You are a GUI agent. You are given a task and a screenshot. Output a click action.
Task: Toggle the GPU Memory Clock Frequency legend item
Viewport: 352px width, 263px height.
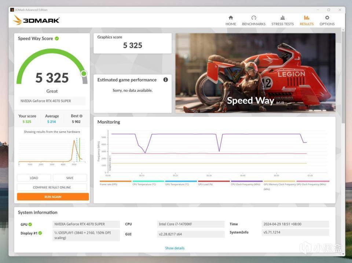pyautogui.click(x=279, y=187)
